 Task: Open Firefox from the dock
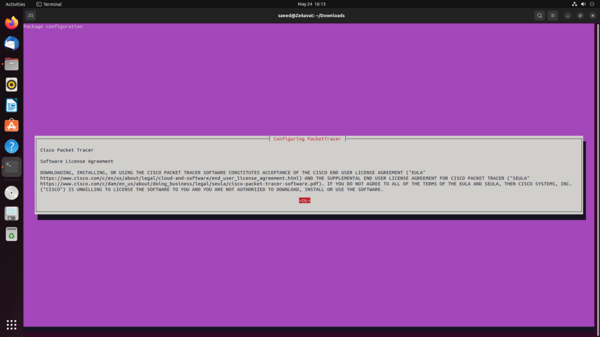click(12, 23)
